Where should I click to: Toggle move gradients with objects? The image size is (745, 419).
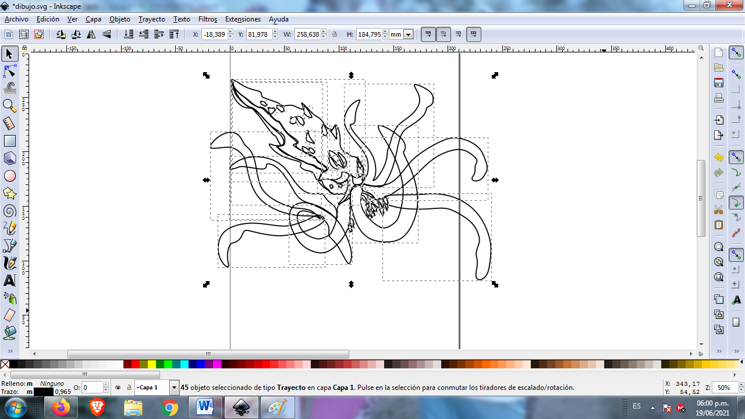click(x=459, y=34)
